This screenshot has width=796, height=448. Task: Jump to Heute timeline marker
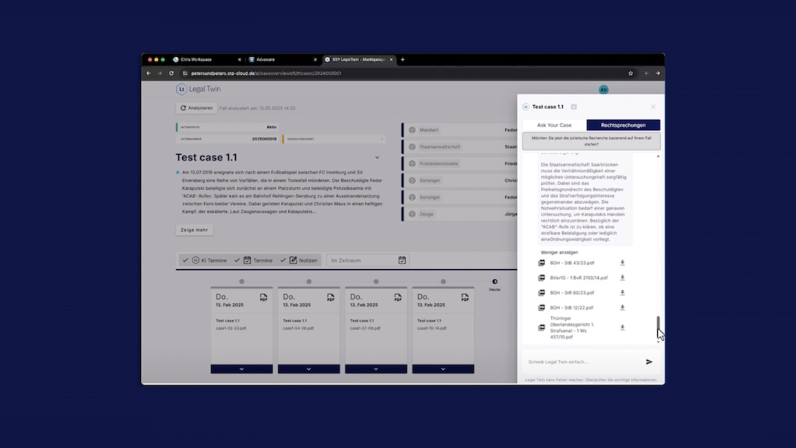(x=495, y=281)
